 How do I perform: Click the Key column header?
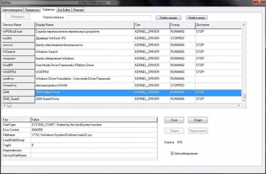(16, 120)
